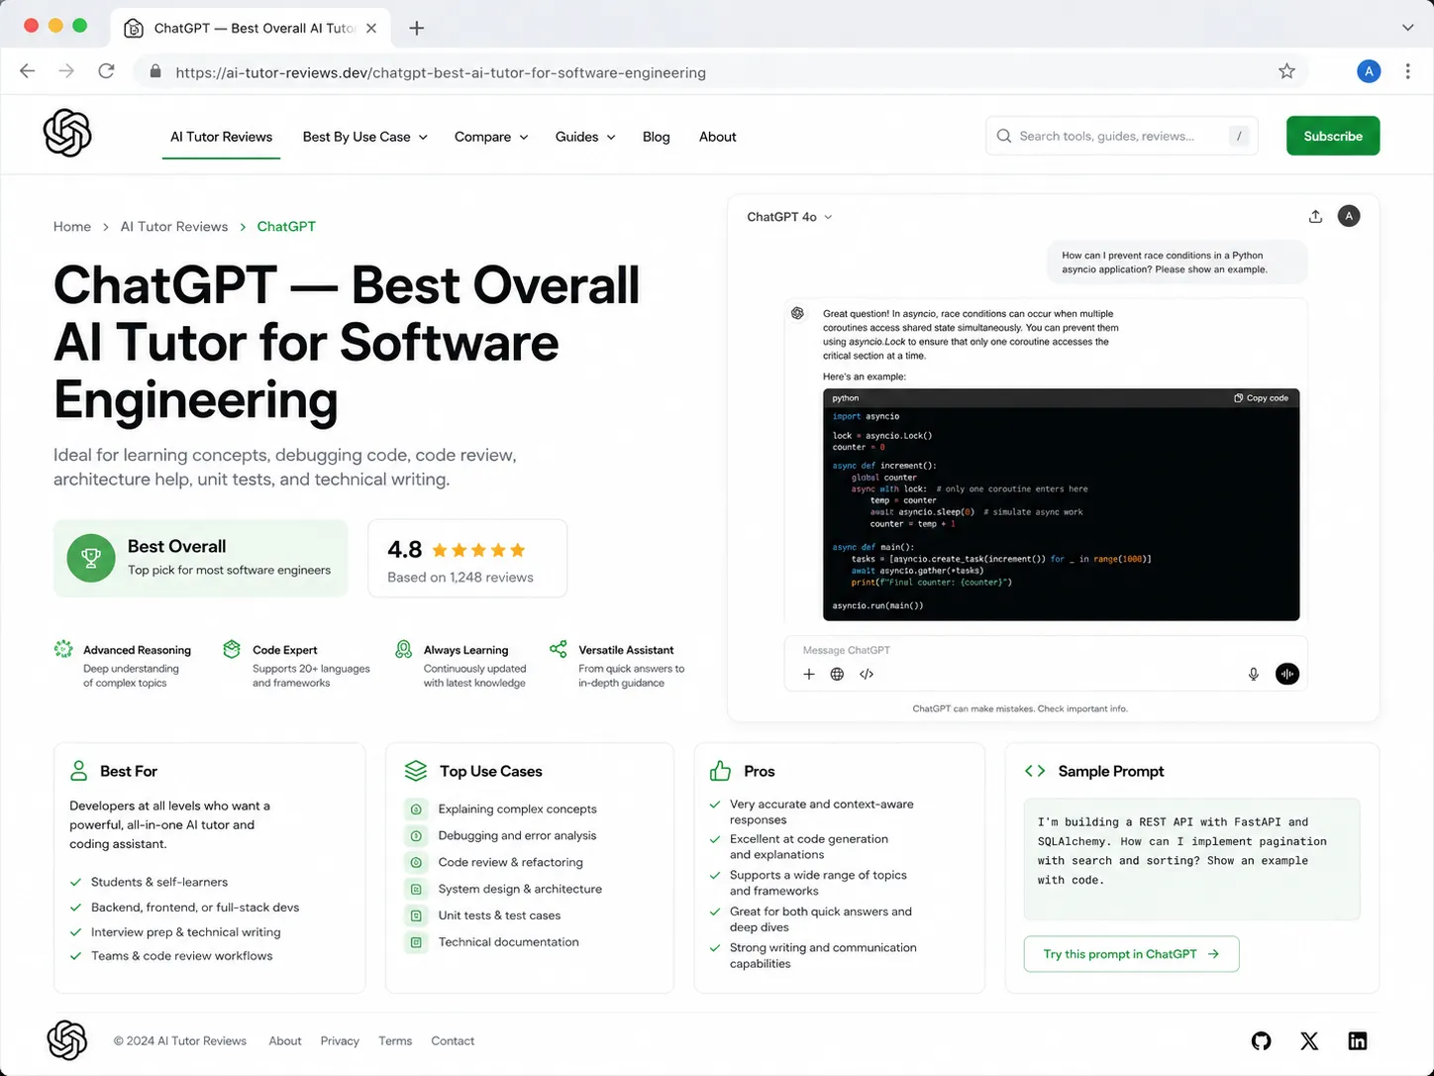Close the ChatGPT browser tab

click(x=371, y=28)
